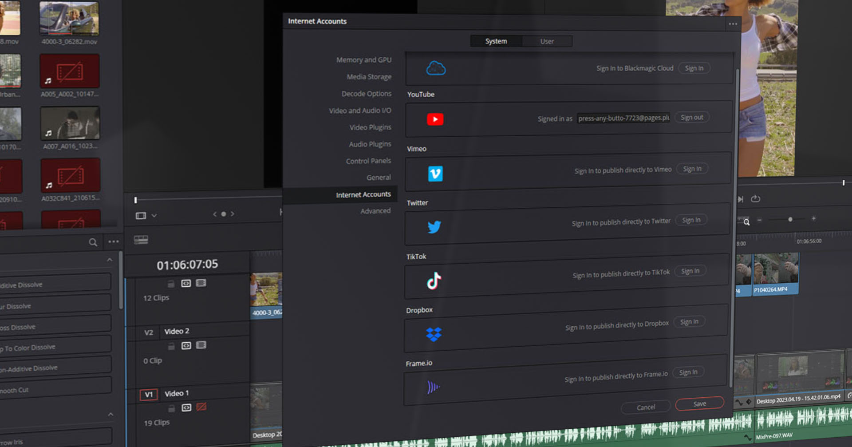This screenshot has height=447, width=852.
Task: Collapse the Dissolve transitions group
Action: (110, 260)
